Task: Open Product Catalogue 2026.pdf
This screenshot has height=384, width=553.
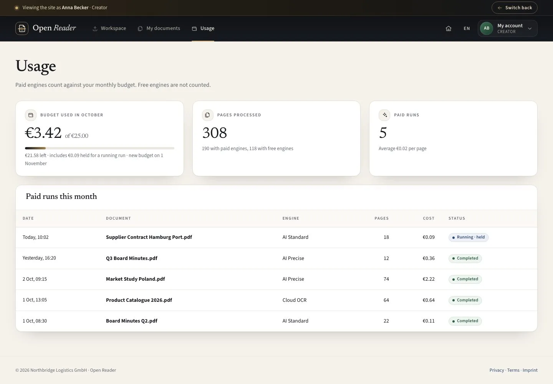Action: (139, 300)
